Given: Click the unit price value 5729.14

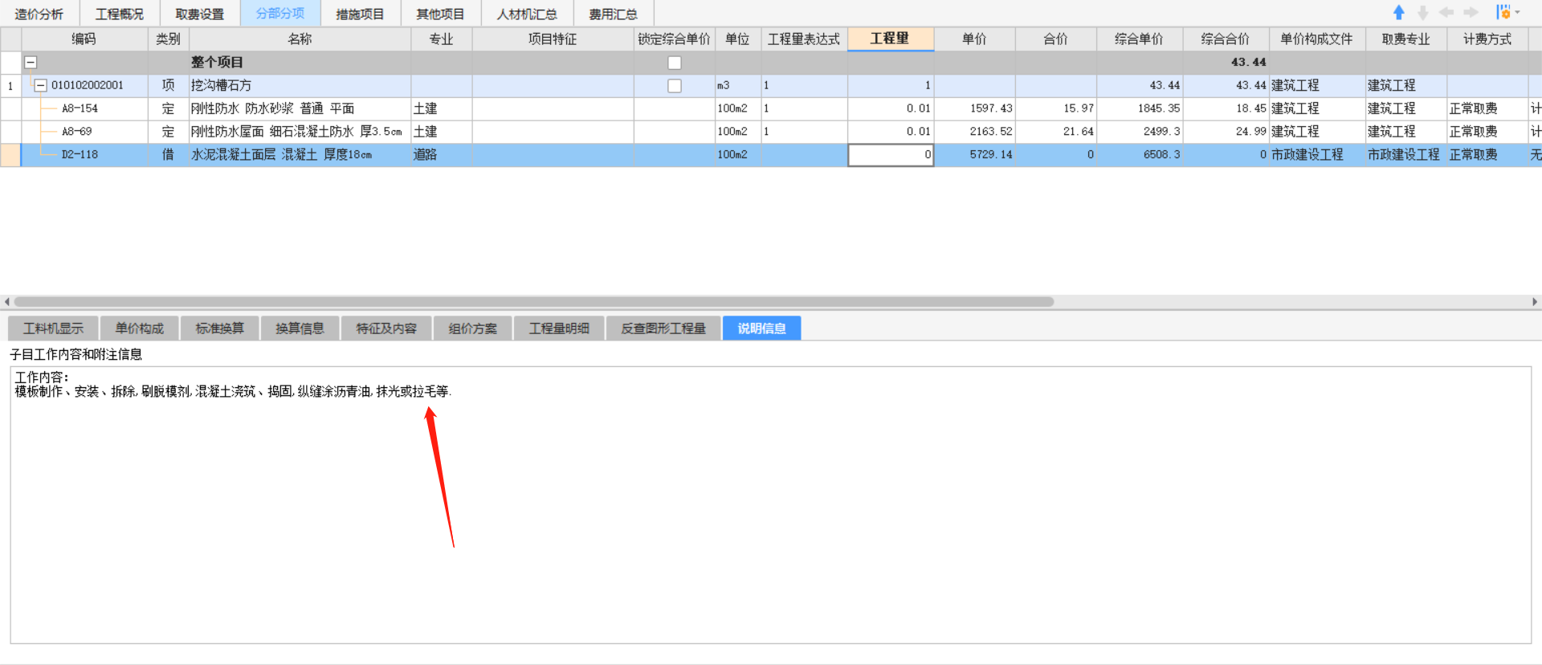Looking at the screenshot, I should [991, 155].
